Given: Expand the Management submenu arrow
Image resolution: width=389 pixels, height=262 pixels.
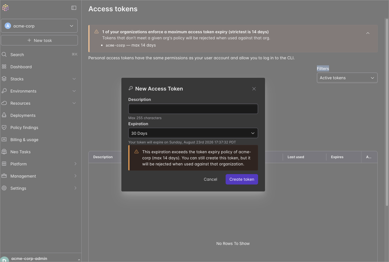Looking at the screenshot, I should click(x=75, y=176).
